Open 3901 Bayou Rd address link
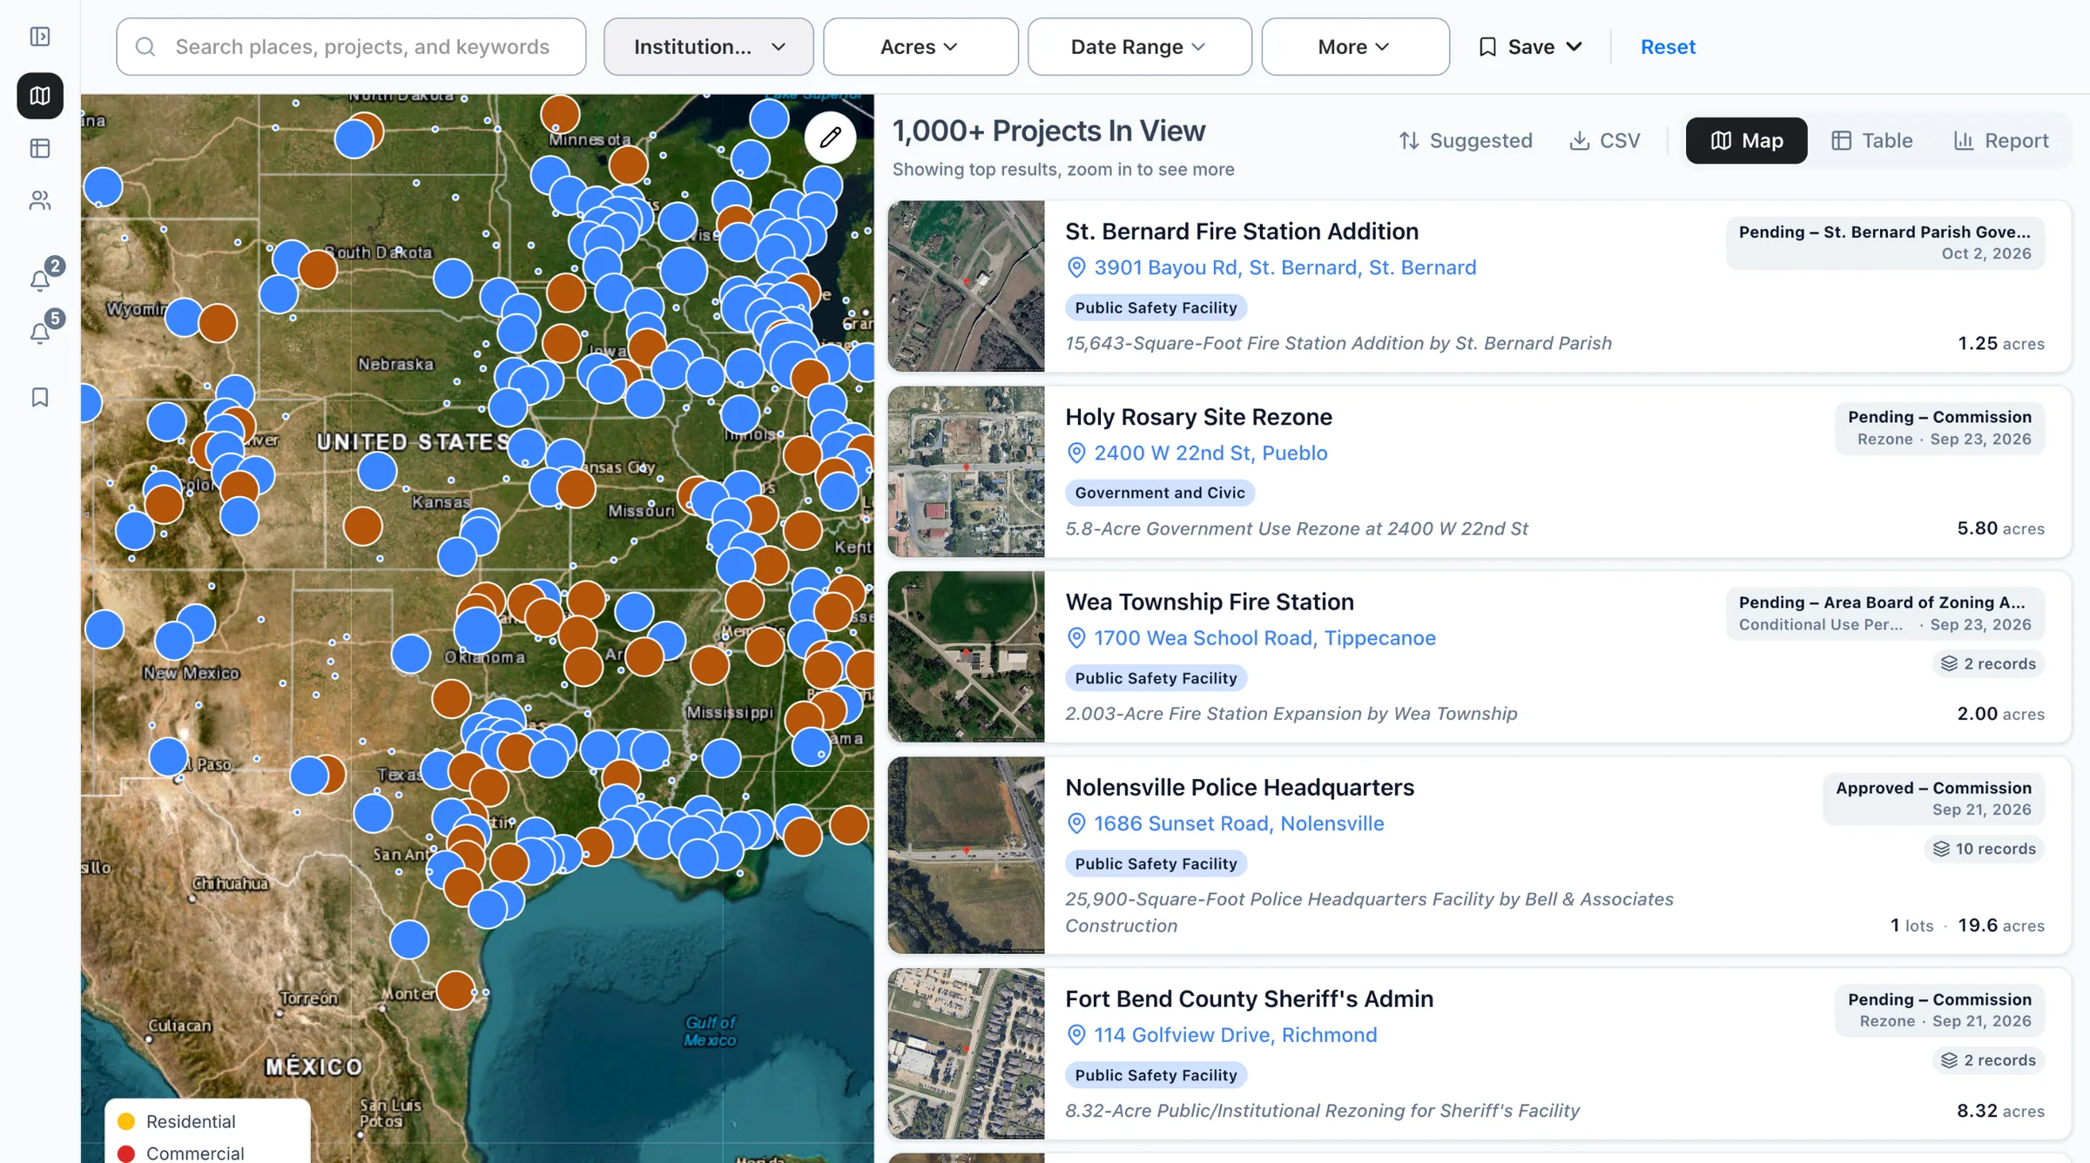Image resolution: width=2090 pixels, height=1163 pixels. (x=1284, y=267)
